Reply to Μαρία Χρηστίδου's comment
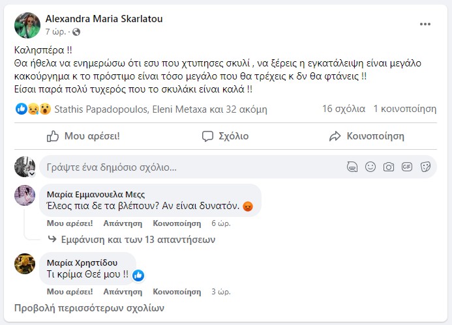Viewport: 452px width, 325px height. [118, 291]
